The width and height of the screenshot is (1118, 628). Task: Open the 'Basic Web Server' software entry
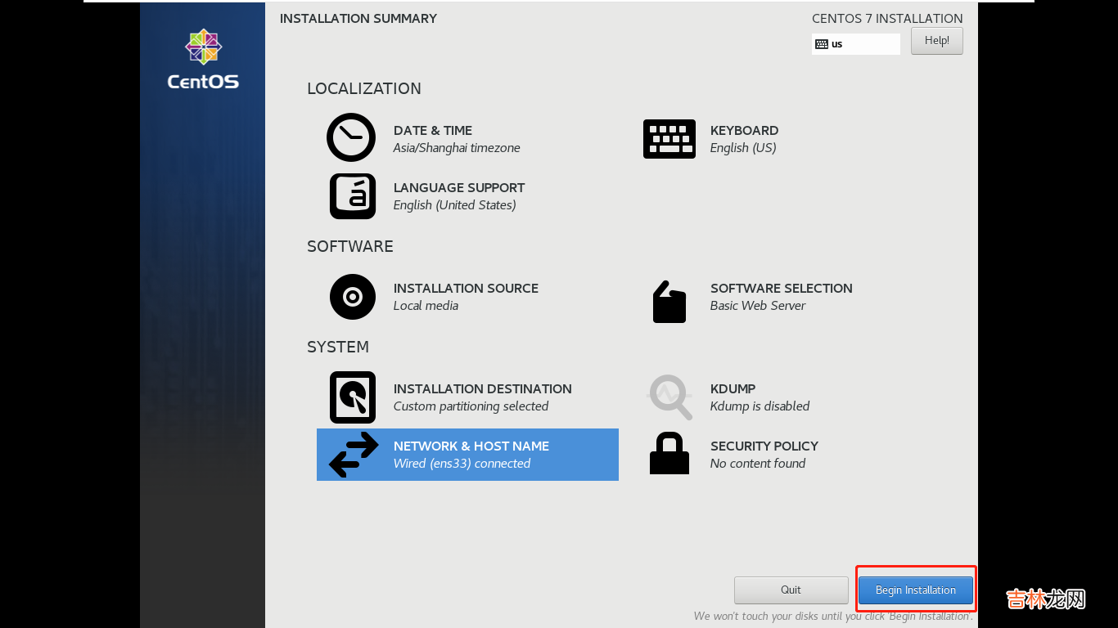(757, 306)
